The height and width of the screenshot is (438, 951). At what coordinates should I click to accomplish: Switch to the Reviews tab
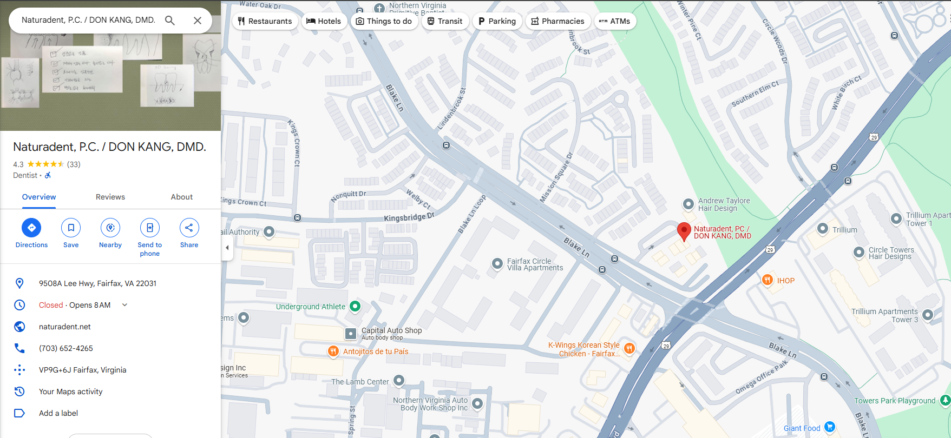[110, 197]
